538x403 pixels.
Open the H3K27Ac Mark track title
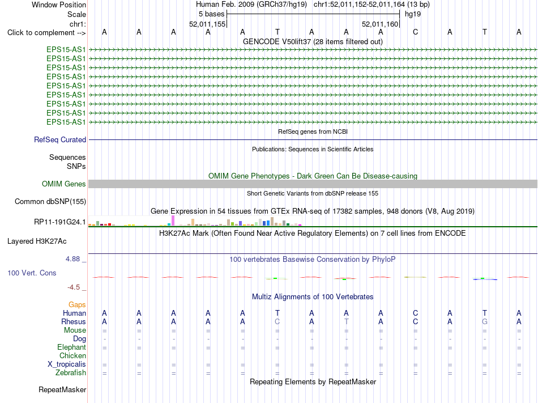pyautogui.click(x=313, y=234)
